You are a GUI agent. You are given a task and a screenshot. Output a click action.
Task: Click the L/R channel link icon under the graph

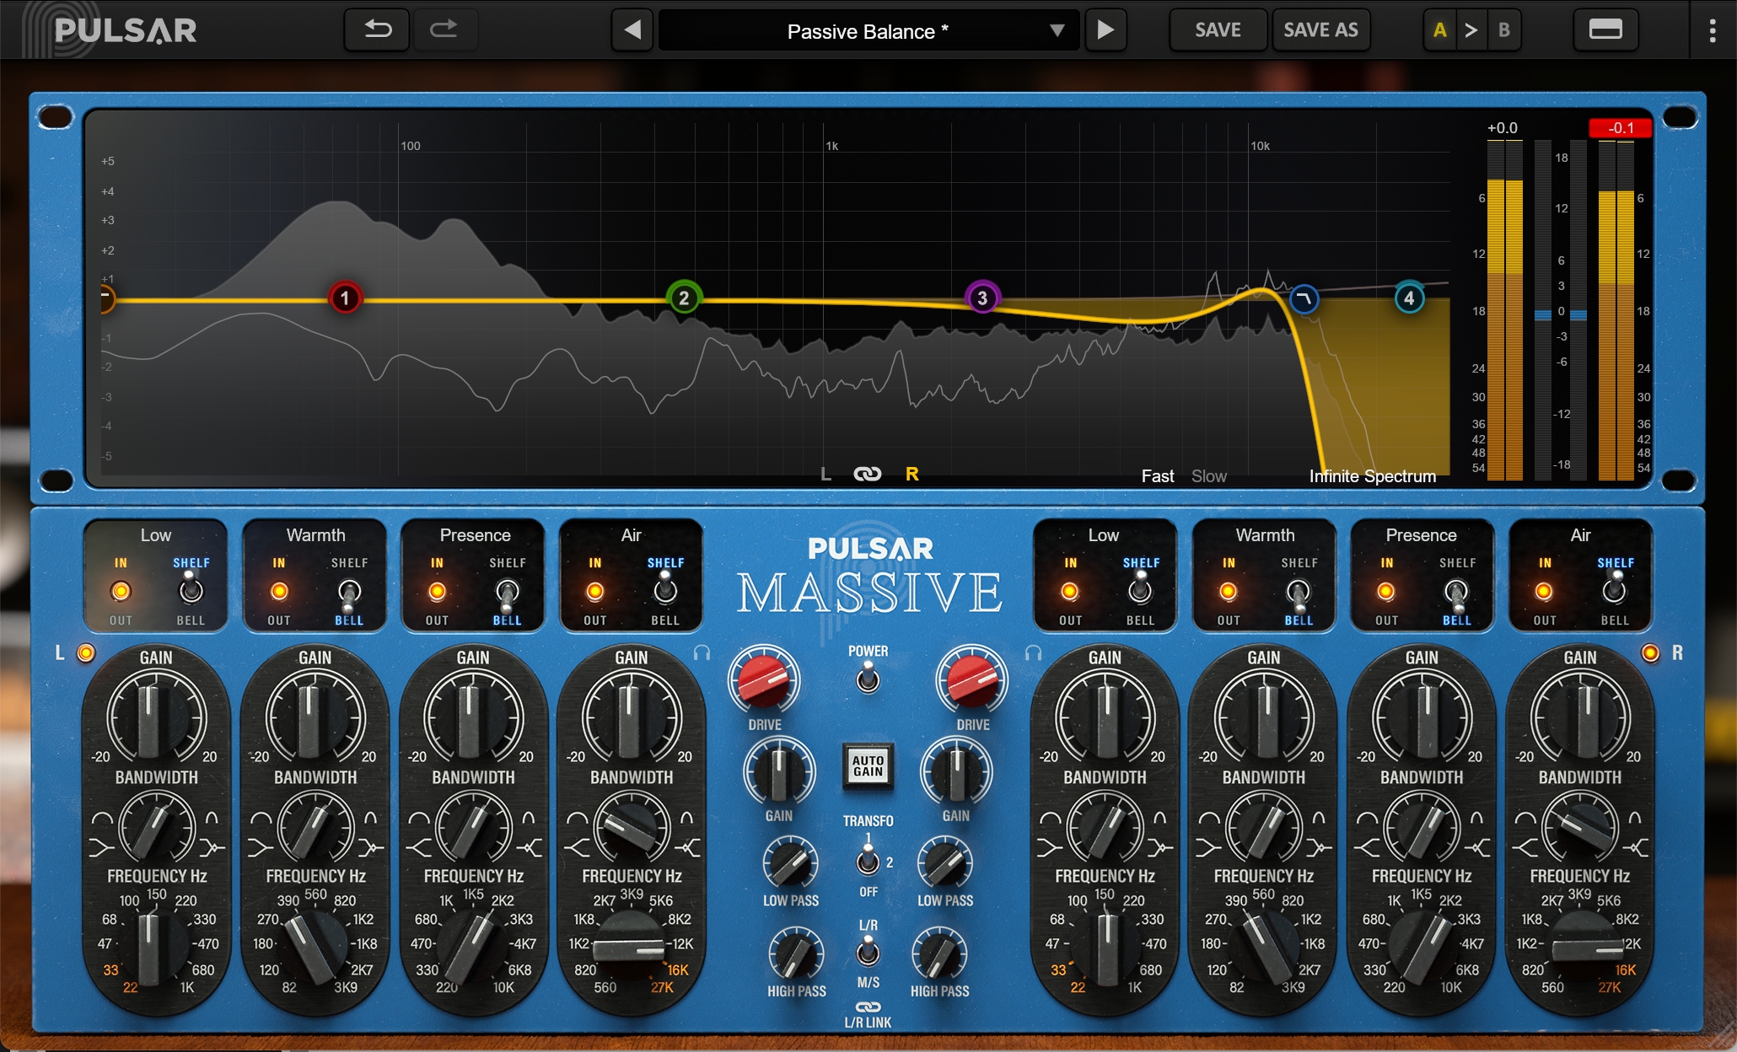[867, 475]
